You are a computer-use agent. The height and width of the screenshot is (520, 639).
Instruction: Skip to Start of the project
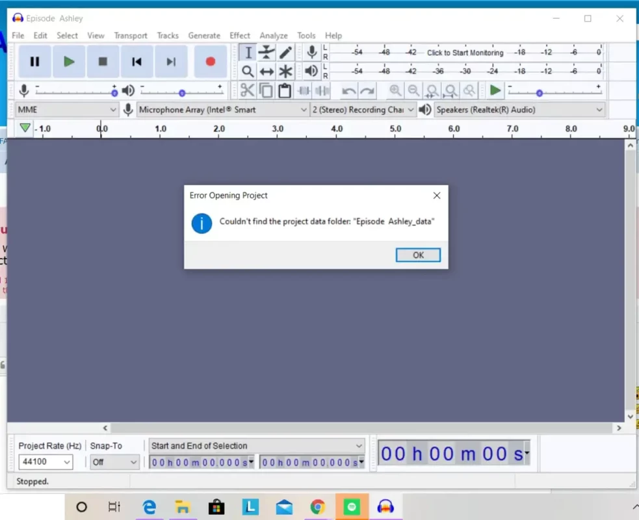tap(137, 62)
